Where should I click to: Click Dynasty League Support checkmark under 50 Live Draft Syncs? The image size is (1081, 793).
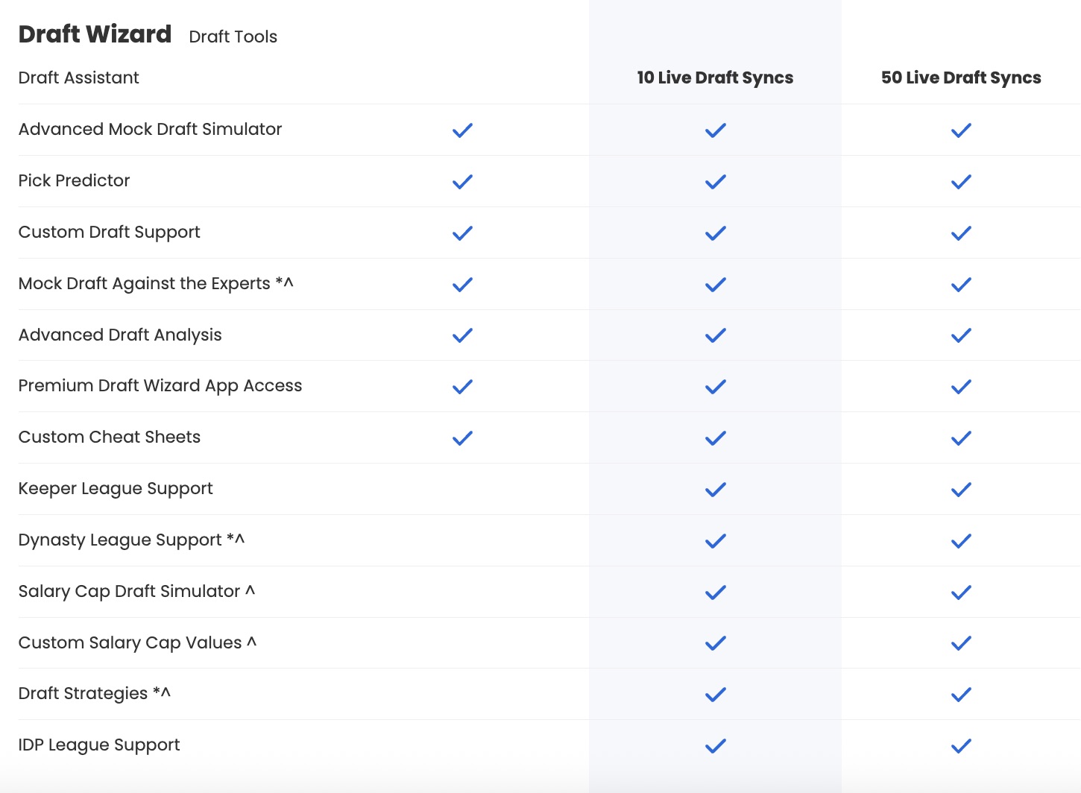tap(961, 541)
